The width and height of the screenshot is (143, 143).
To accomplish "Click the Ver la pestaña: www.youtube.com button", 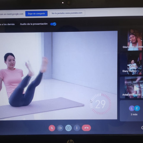I will click(67, 13).
